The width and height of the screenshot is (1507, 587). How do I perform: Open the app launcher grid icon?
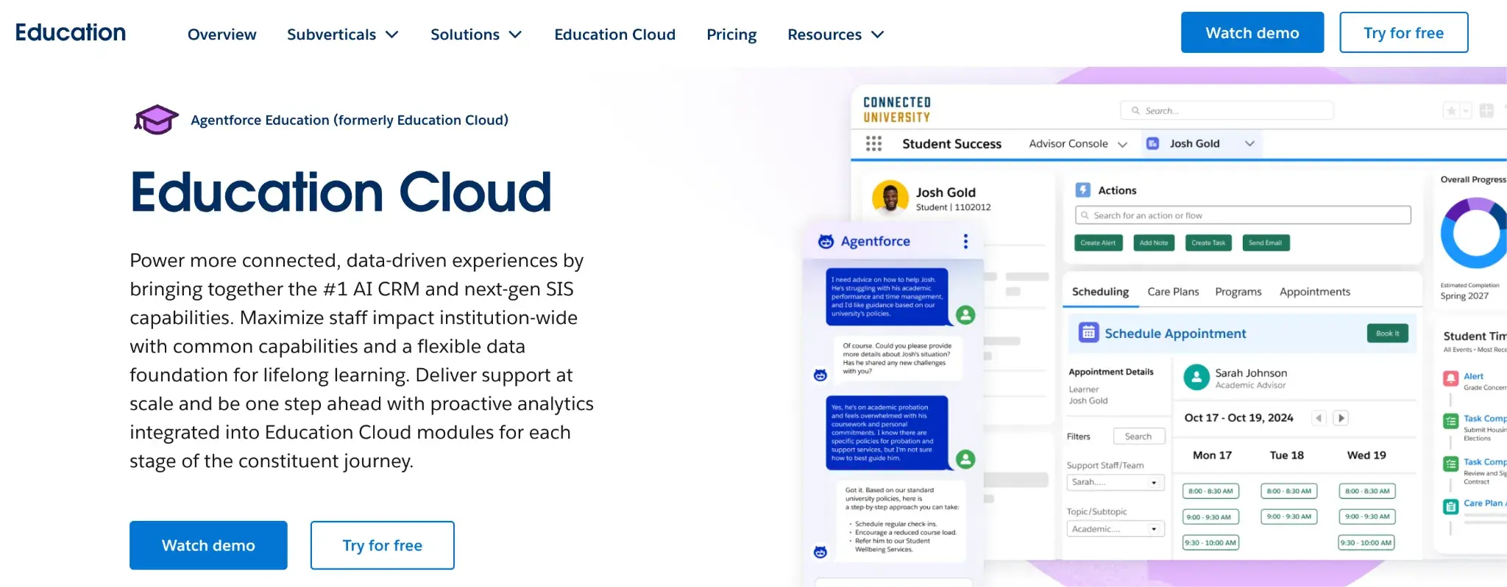873,143
